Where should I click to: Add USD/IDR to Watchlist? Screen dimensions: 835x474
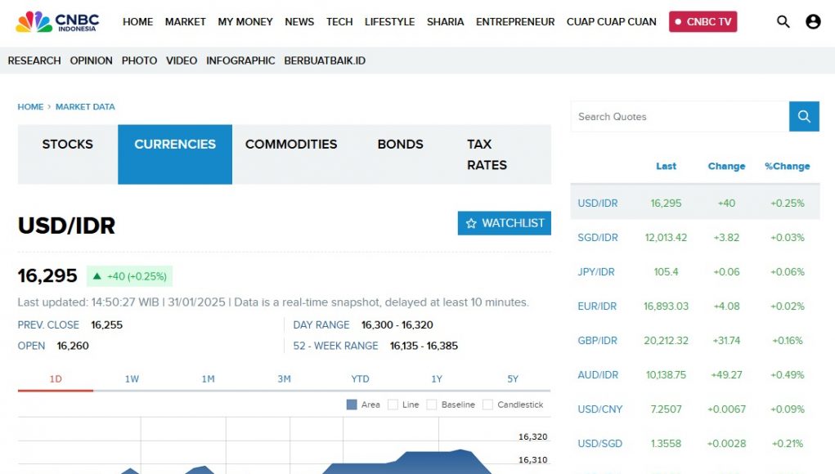(504, 223)
